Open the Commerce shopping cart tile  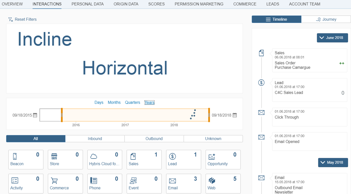[54, 181]
